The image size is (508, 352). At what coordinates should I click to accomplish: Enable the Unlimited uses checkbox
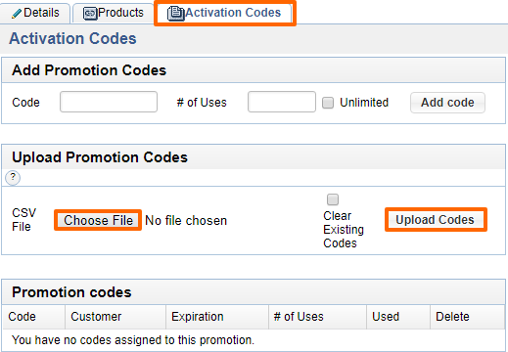pos(328,103)
